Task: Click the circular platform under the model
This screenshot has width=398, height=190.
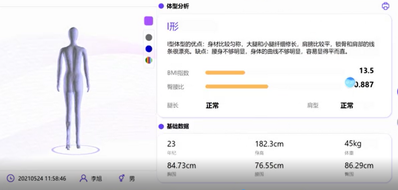Action: (x=75, y=150)
